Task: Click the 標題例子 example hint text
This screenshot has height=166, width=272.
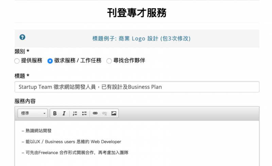Action: [x=141, y=39]
